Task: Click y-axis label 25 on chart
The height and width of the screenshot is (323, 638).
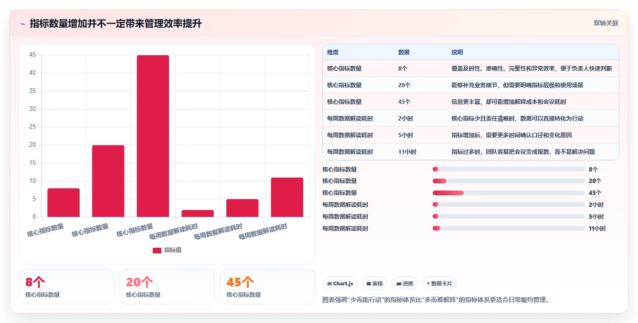Action: coord(32,127)
